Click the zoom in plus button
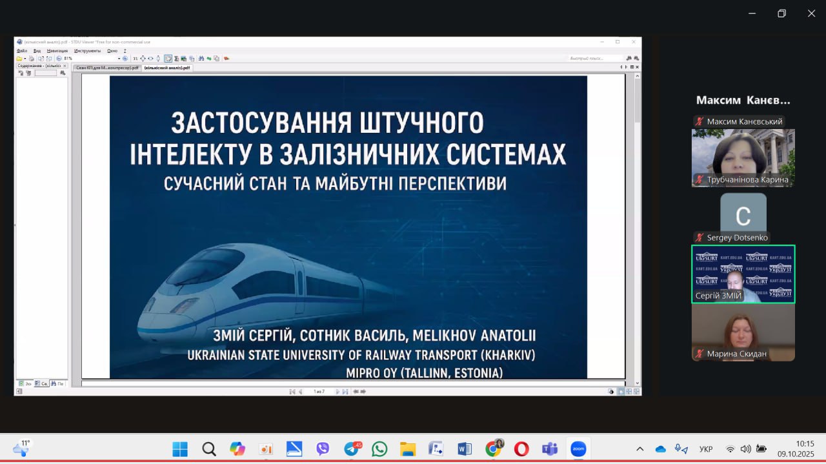Image resolution: width=826 pixels, height=464 pixels. tap(125, 58)
